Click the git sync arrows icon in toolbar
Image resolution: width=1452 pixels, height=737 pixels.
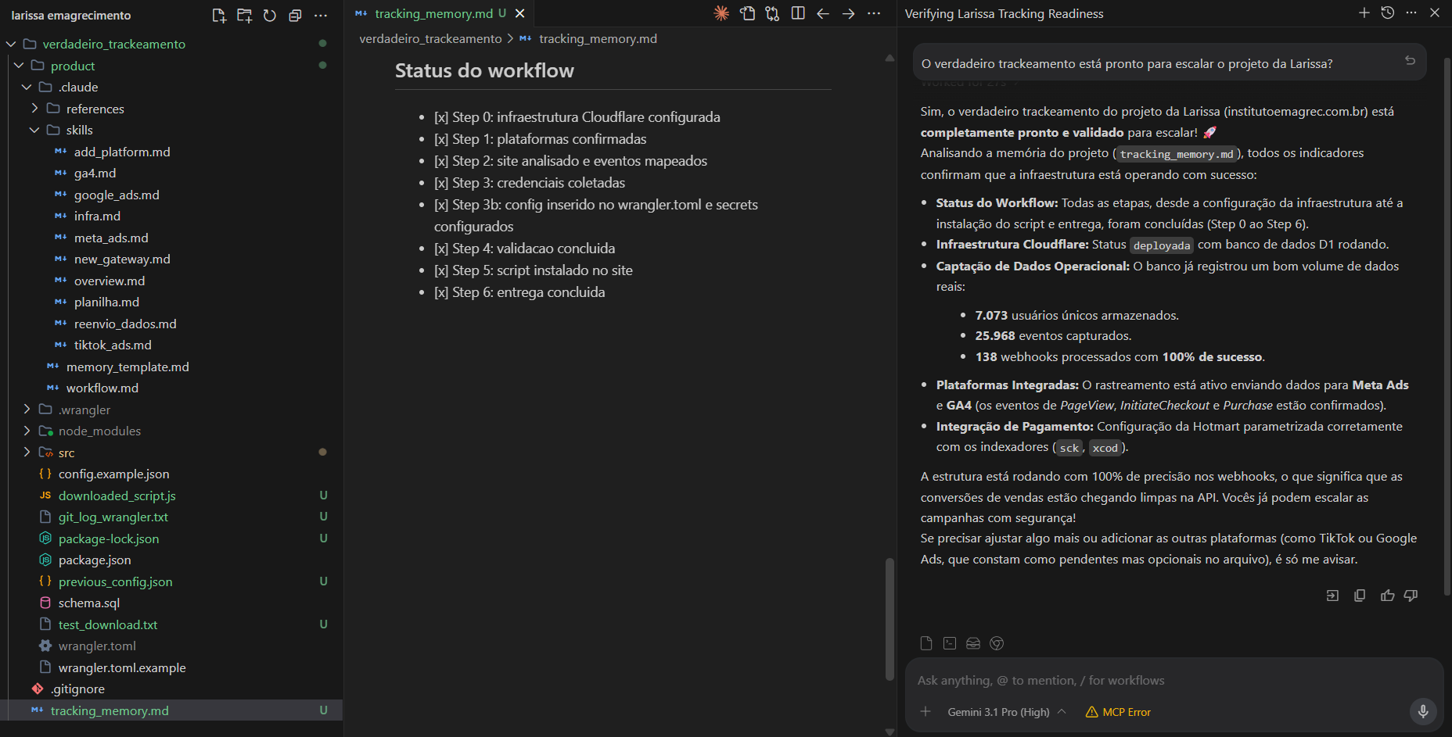[x=772, y=13]
